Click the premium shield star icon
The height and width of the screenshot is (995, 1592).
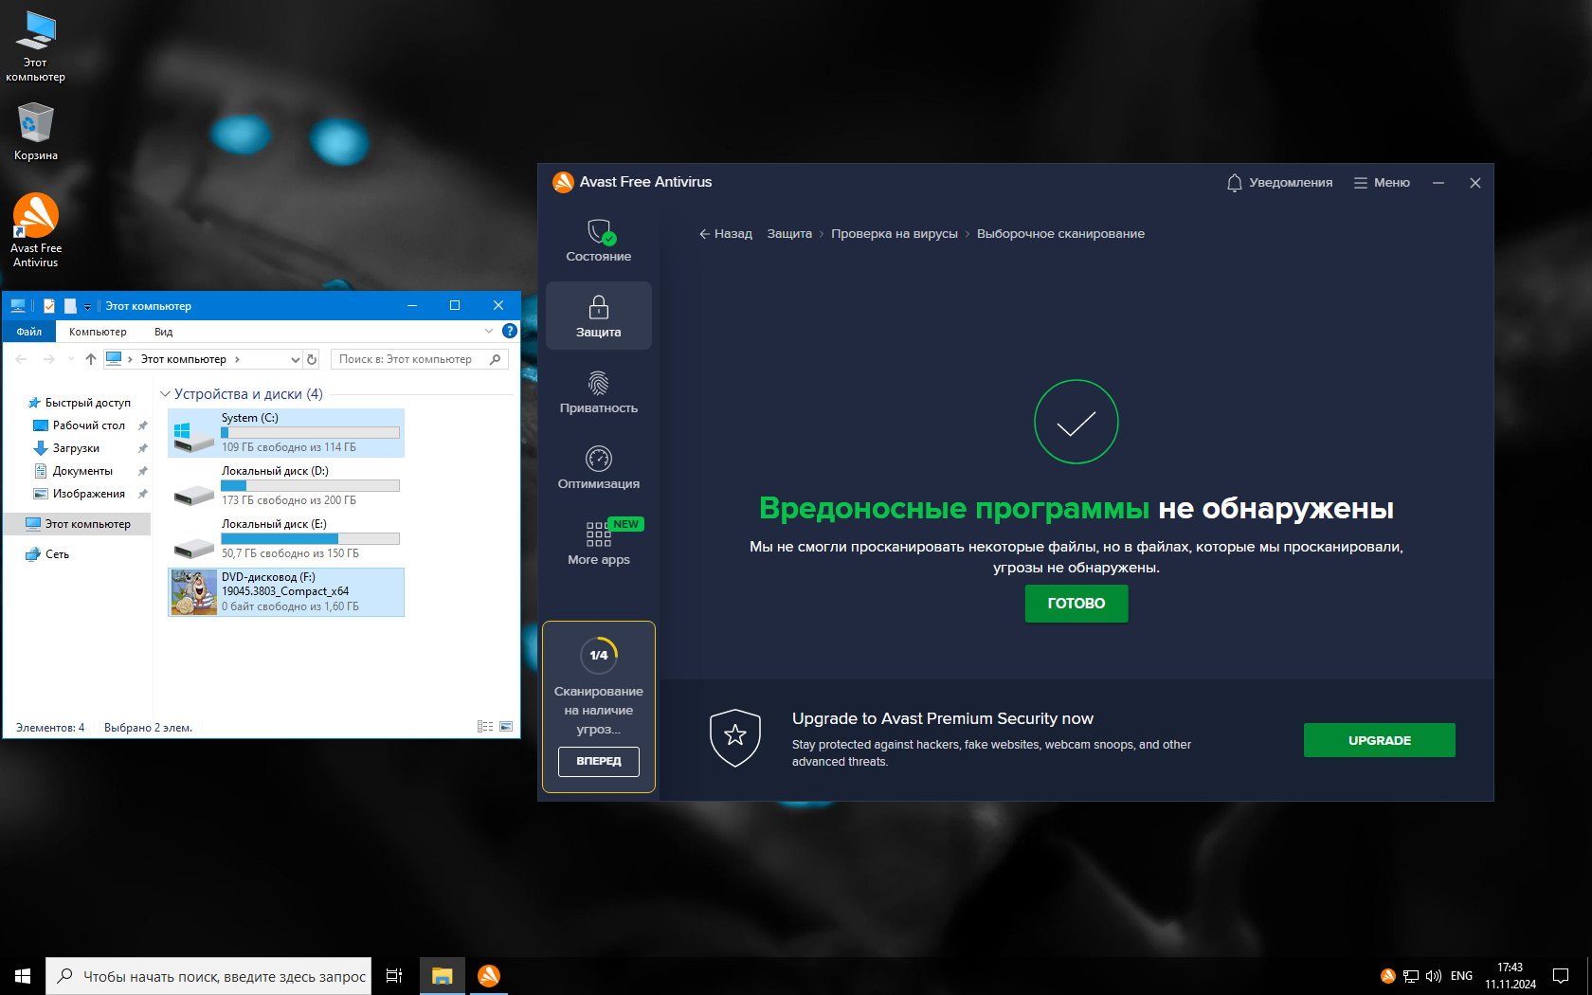click(x=735, y=737)
